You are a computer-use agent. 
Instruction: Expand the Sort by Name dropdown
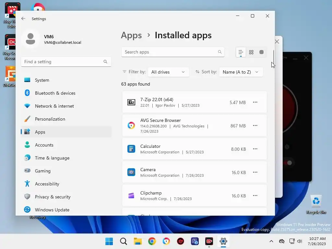241,72
